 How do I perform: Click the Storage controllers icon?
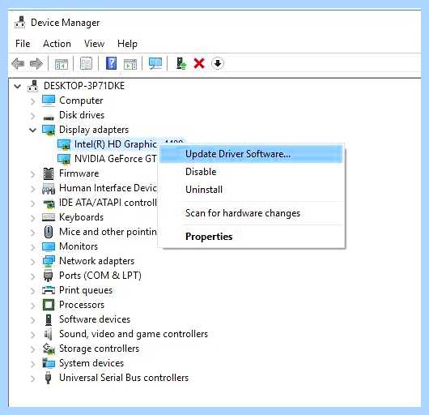click(49, 349)
